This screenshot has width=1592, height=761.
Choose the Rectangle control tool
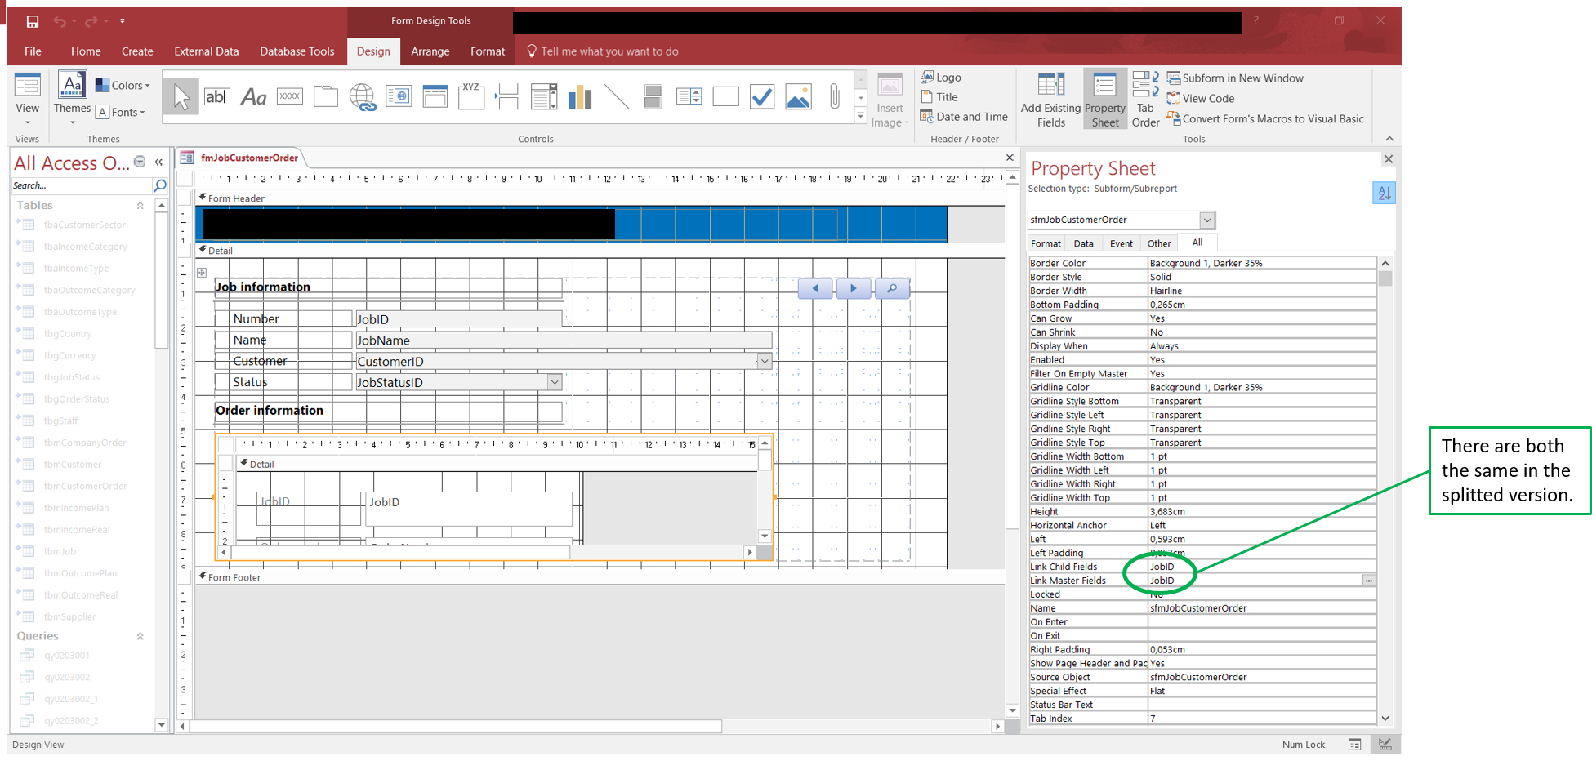click(x=725, y=97)
